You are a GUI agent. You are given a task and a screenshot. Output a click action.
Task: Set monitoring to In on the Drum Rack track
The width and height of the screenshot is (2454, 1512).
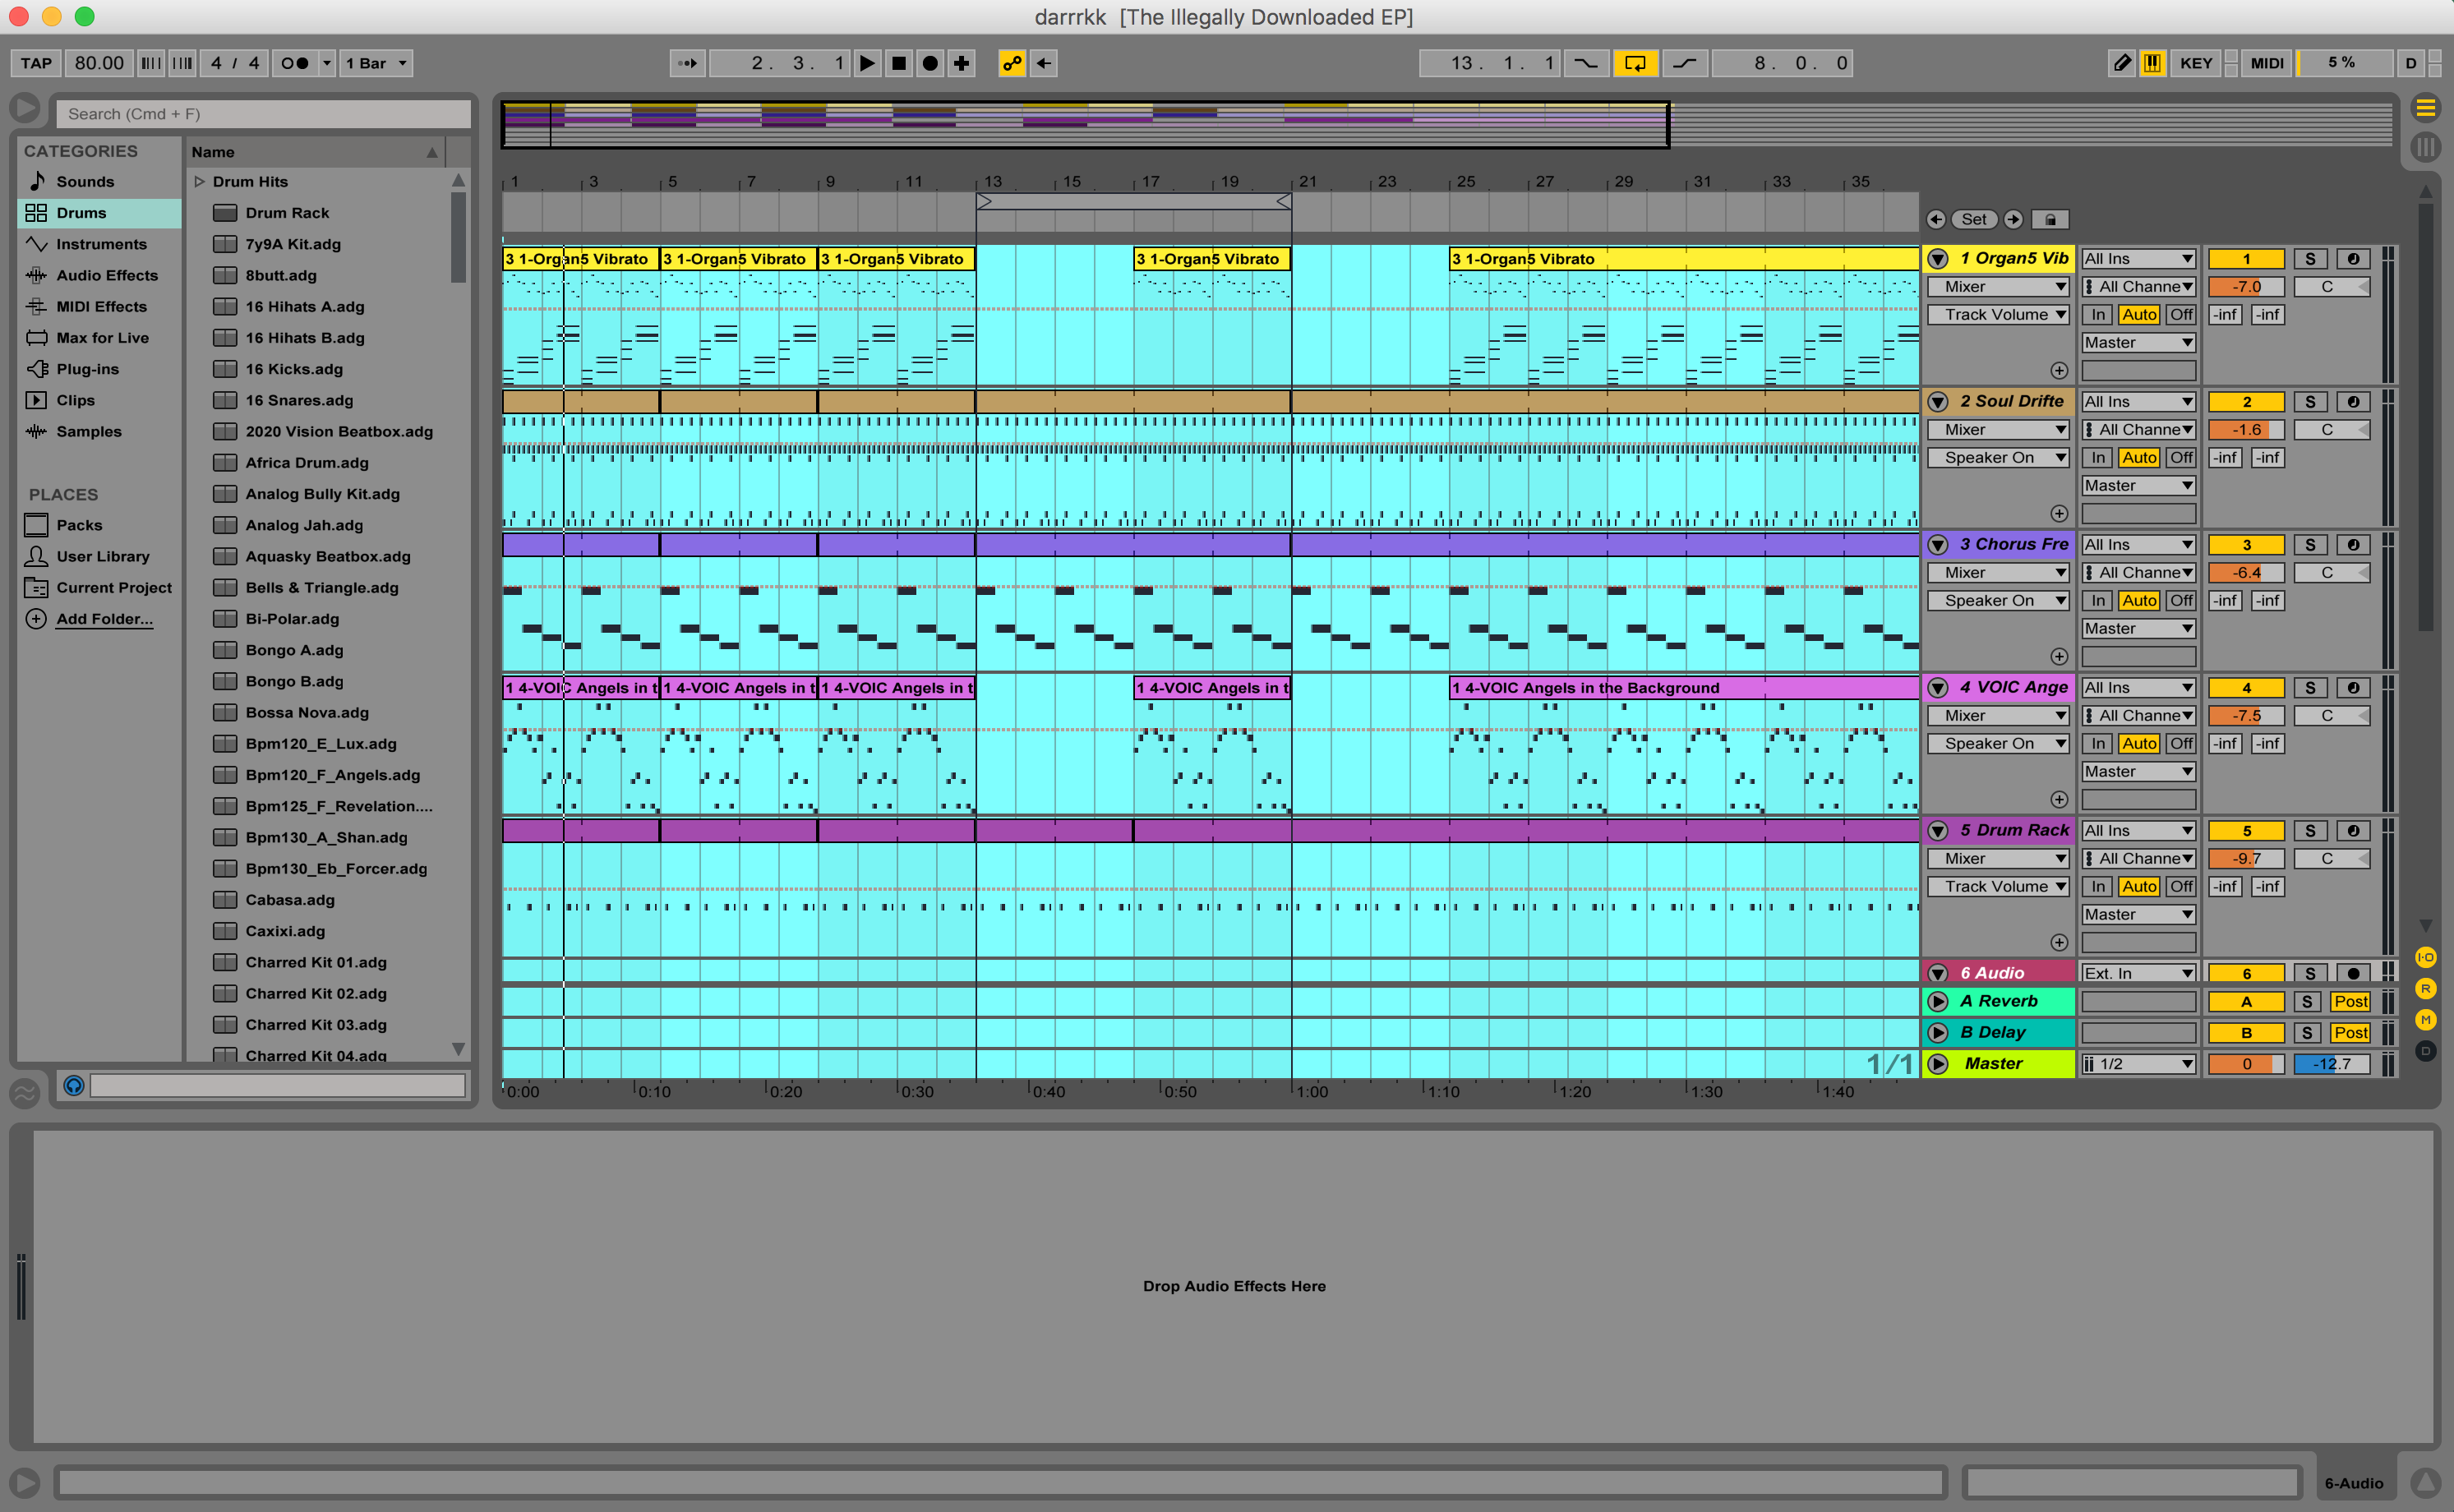(x=2097, y=886)
